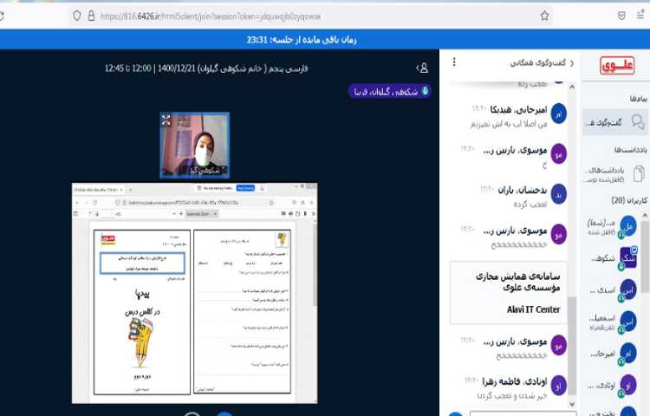The height and width of the screenshot is (416, 650).
Task: Click the سامانه‌ی همایش مجازی welcome message
Action: (x=517, y=282)
